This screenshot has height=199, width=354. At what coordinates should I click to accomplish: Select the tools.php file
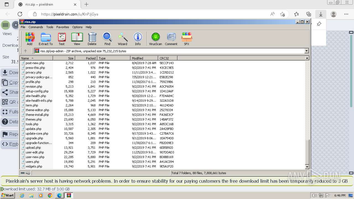point(32,124)
